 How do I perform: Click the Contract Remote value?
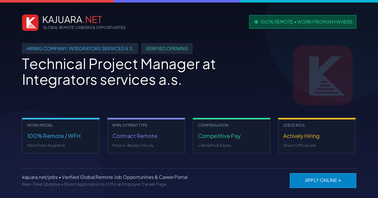[135, 136]
